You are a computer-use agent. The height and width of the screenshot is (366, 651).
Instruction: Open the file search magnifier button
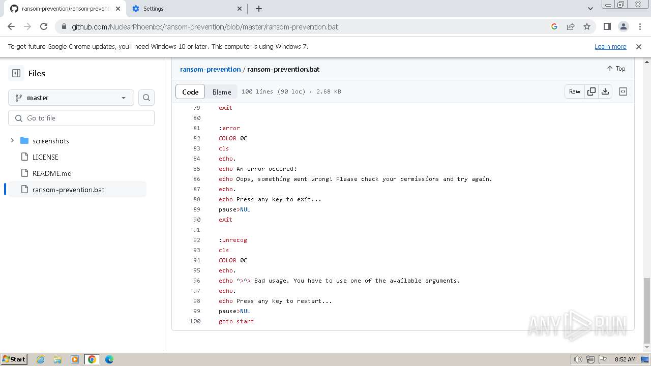[x=146, y=98]
